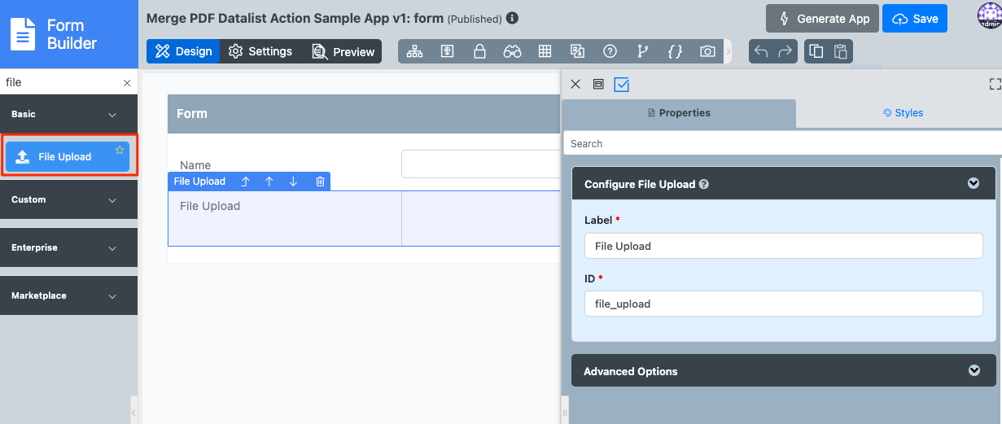Click the padlock icon in the toolbar
The image size is (1002, 424).
tap(479, 51)
